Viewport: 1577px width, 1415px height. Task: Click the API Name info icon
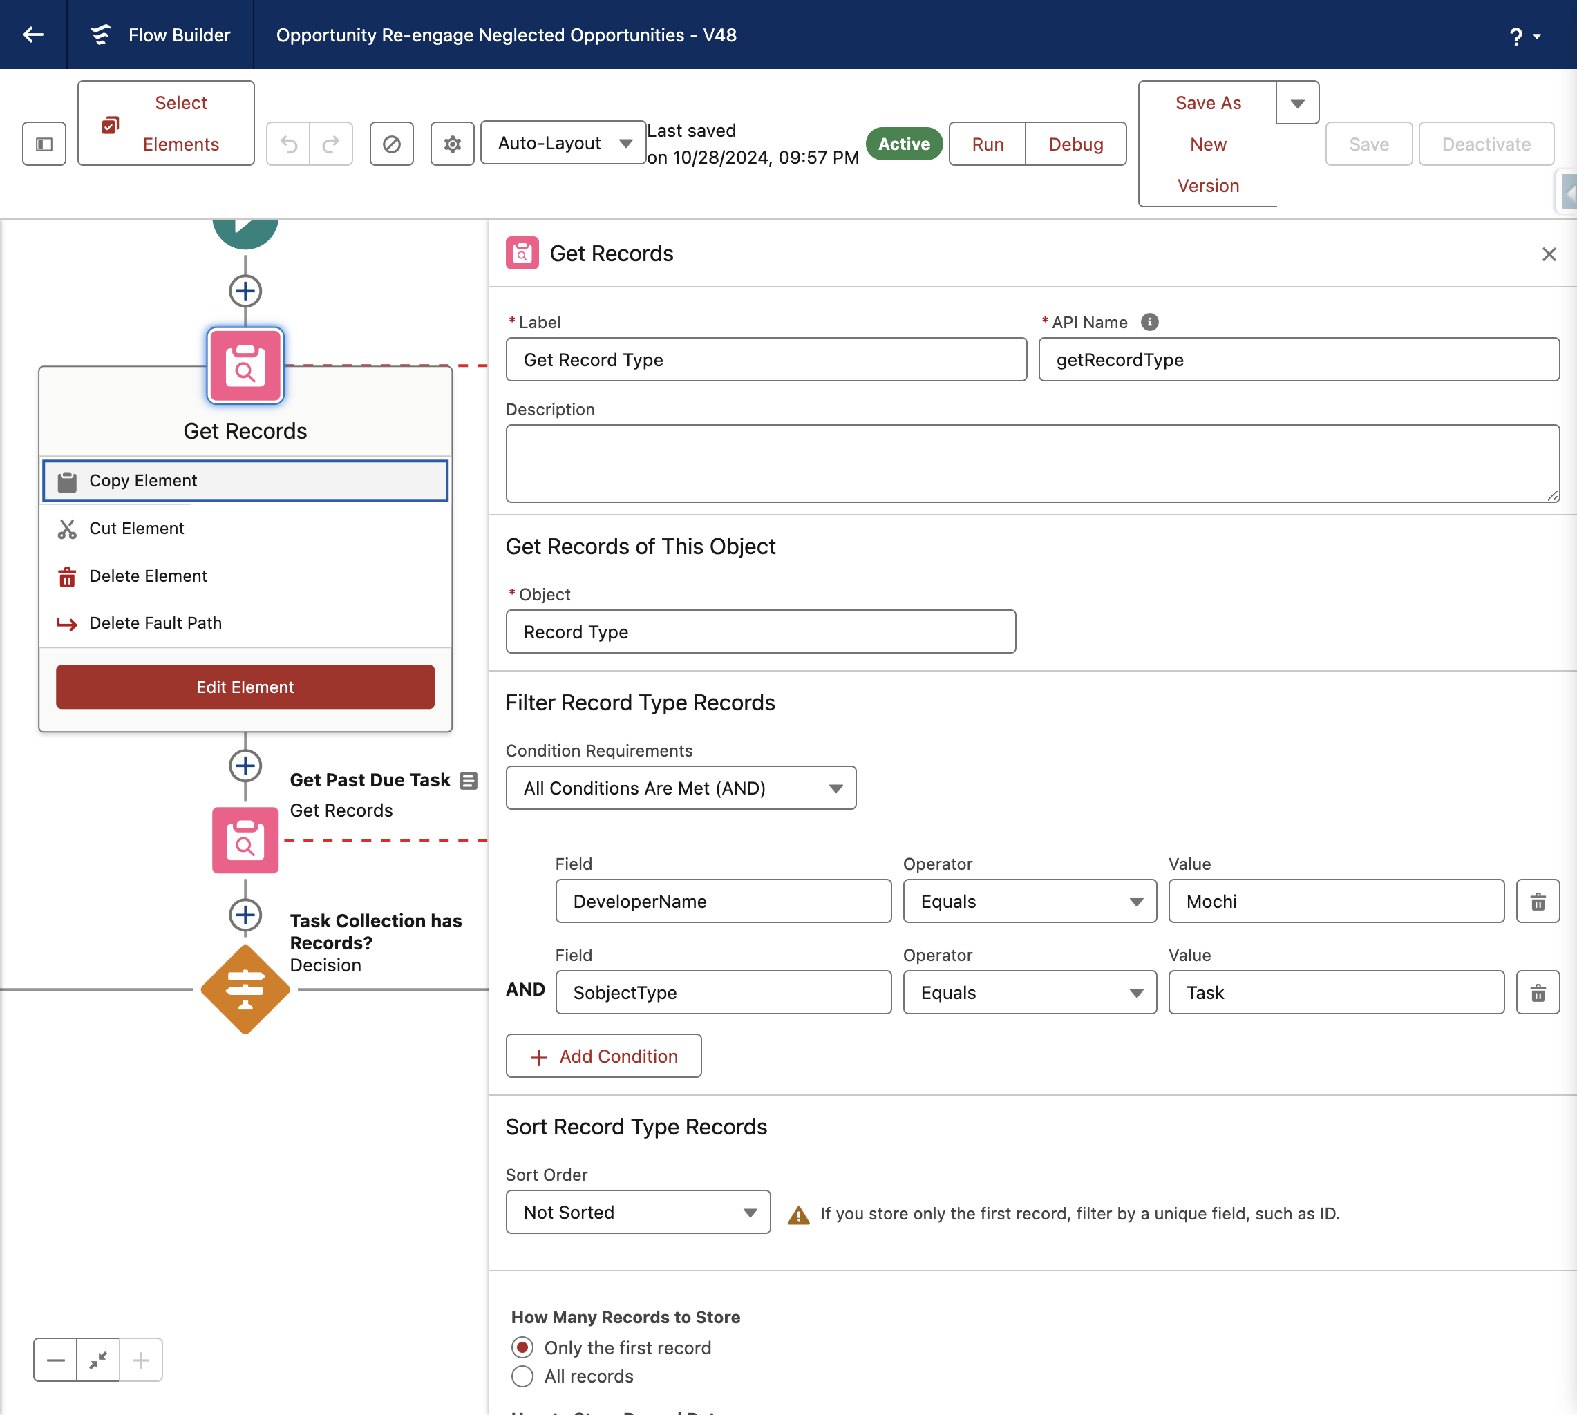click(x=1149, y=322)
